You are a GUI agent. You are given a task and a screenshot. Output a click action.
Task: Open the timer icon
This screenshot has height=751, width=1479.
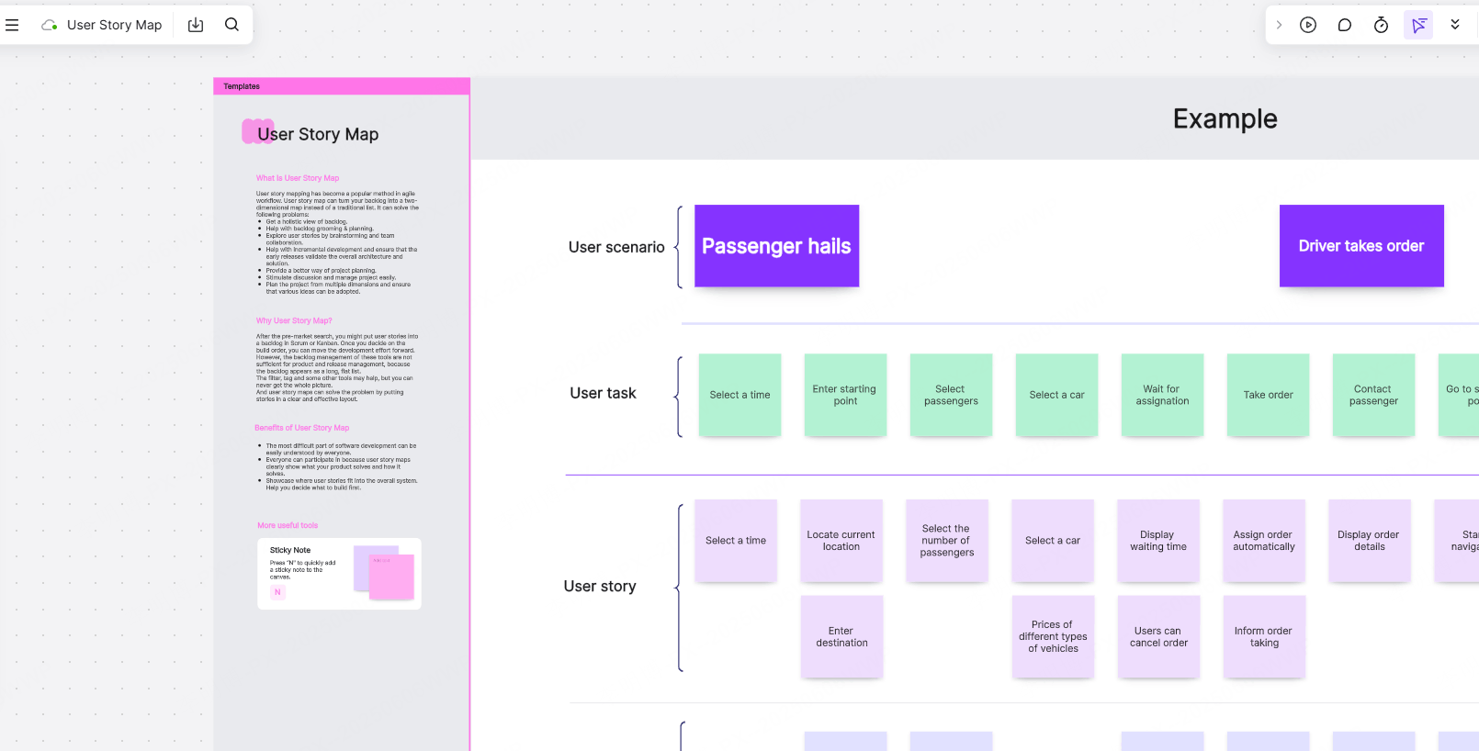coord(1381,25)
